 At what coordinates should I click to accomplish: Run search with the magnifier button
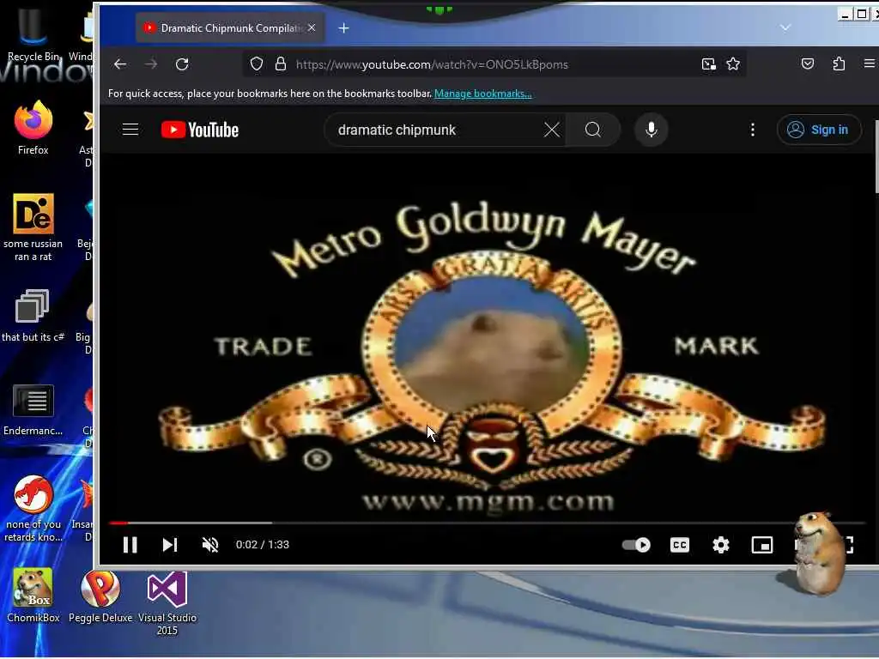[592, 130]
